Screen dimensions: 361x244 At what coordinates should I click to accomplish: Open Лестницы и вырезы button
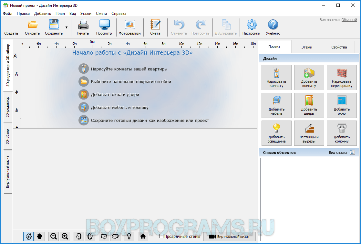[x=309, y=133]
